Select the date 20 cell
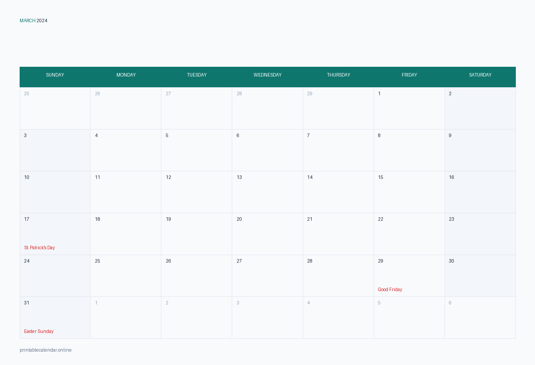Image resolution: width=535 pixels, height=365 pixels. coord(267,234)
